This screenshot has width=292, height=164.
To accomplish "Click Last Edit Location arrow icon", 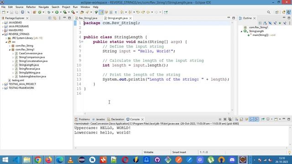I will tap(138, 12).
